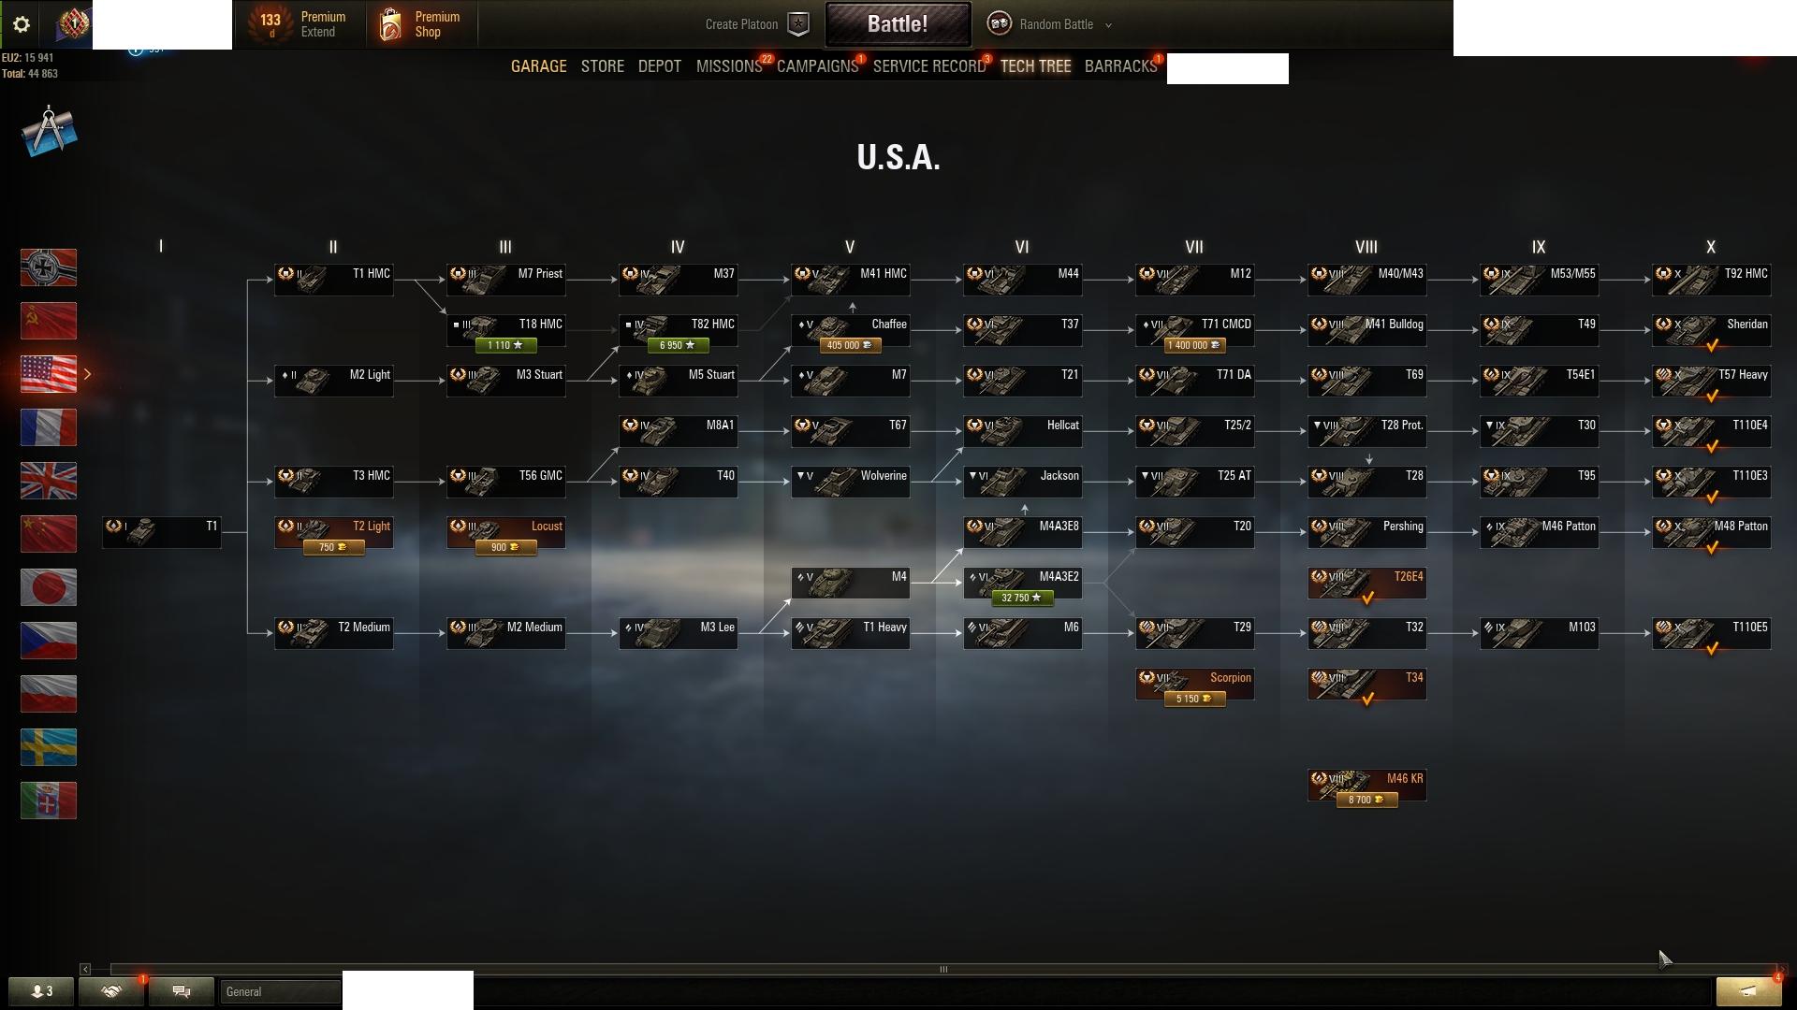Open the Barracks tab
Viewport: 1797px width, 1010px height.
(x=1120, y=66)
